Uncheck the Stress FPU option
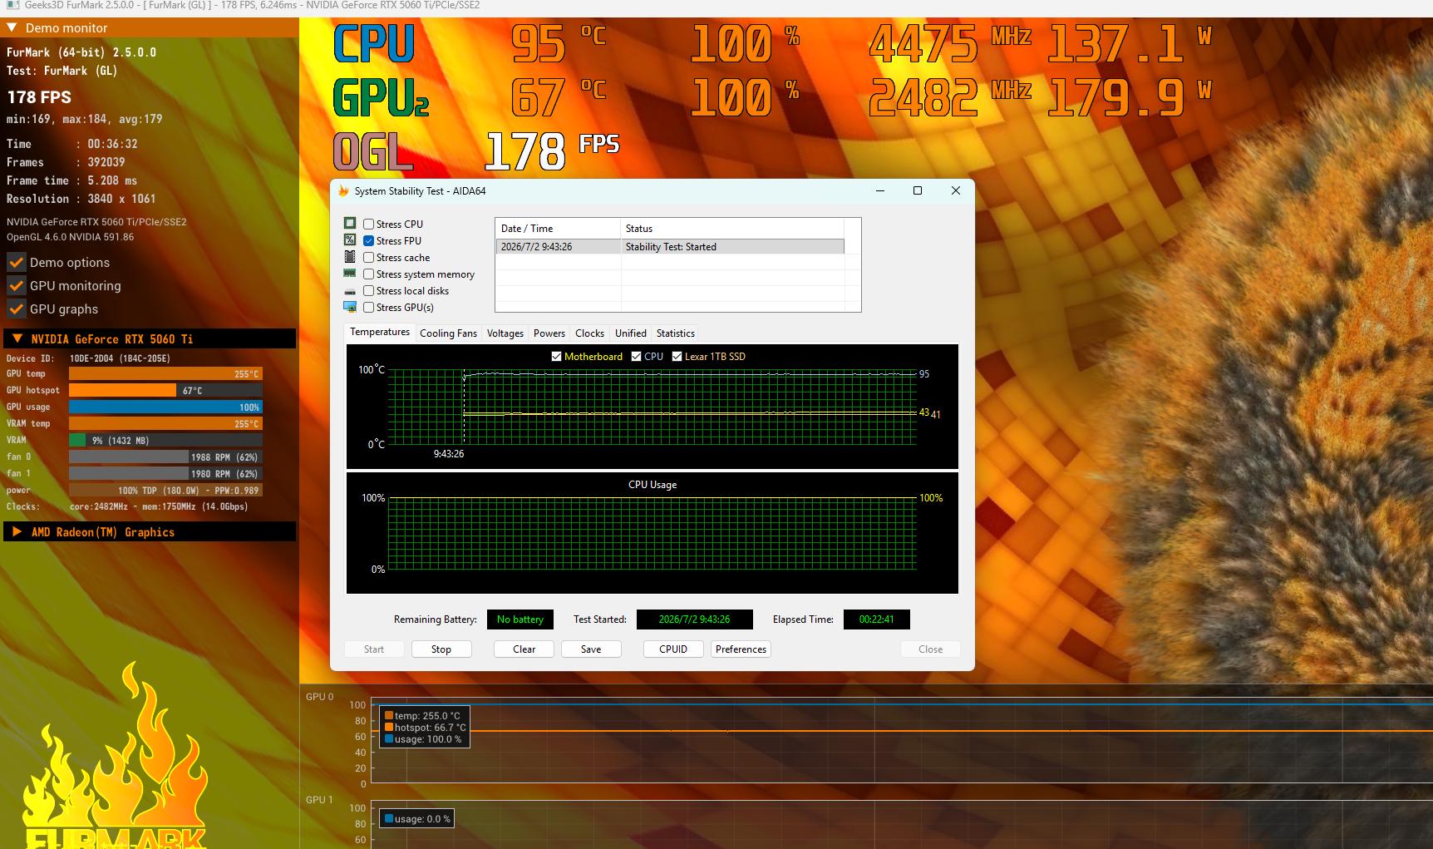1433x849 pixels. (x=368, y=241)
